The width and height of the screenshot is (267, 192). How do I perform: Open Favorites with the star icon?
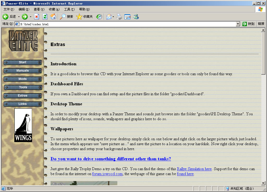[79, 17]
